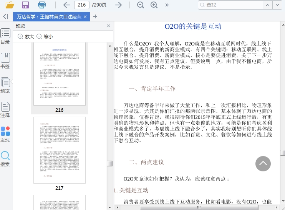285x210 pixels.
Task: Click horizontal scrollbar right arrow
Action: click(277, 207)
